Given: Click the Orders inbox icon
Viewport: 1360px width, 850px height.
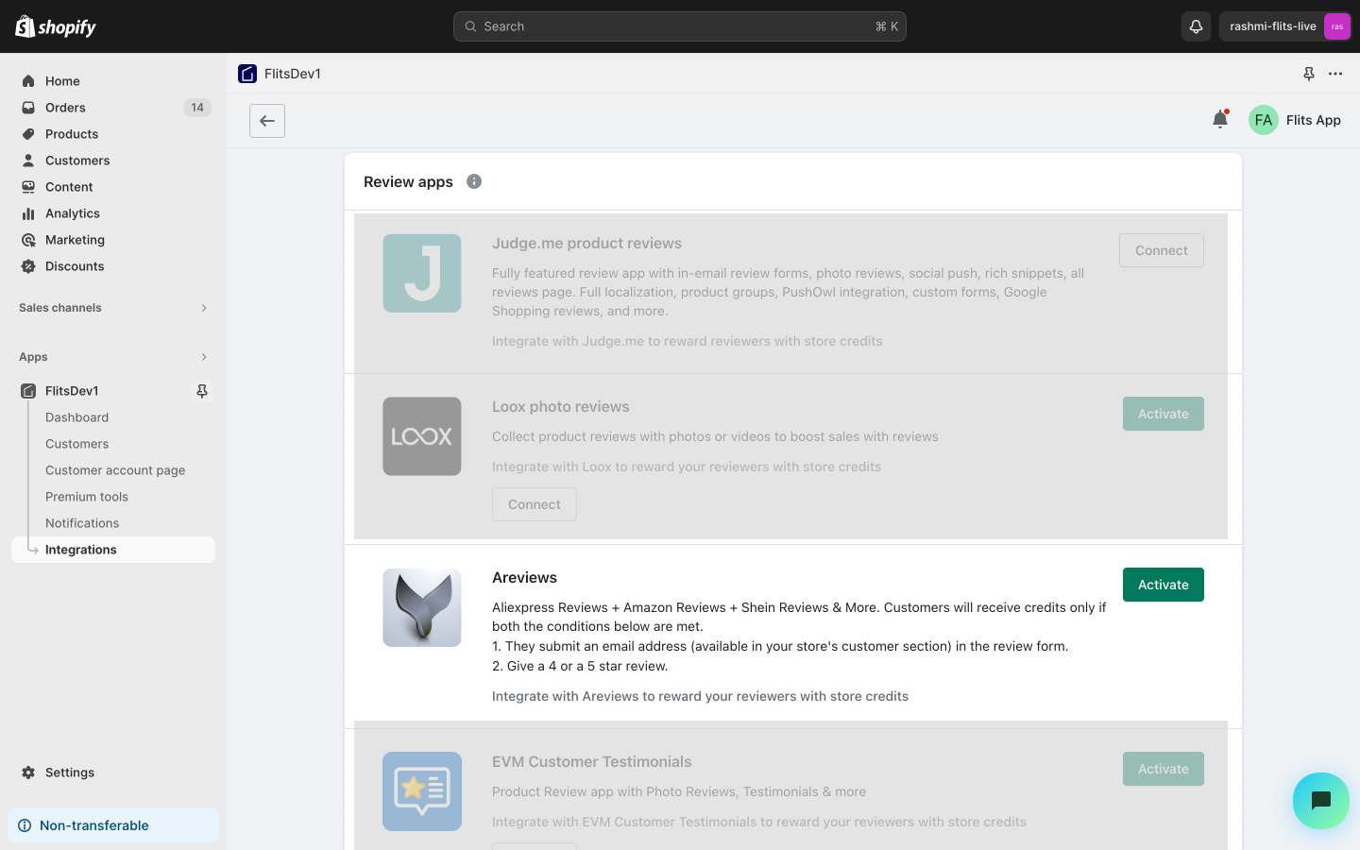Looking at the screenshot, I should coord(28,108).
